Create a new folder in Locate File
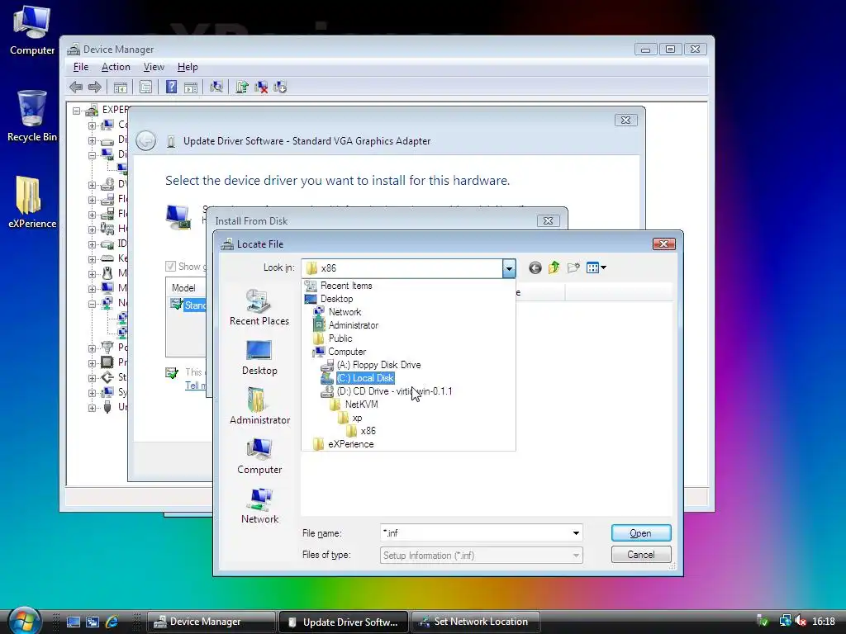 (x=573, y=268)
